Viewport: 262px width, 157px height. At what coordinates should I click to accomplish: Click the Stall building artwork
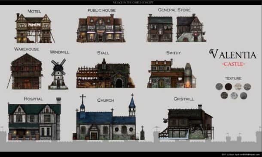(106, 73)
